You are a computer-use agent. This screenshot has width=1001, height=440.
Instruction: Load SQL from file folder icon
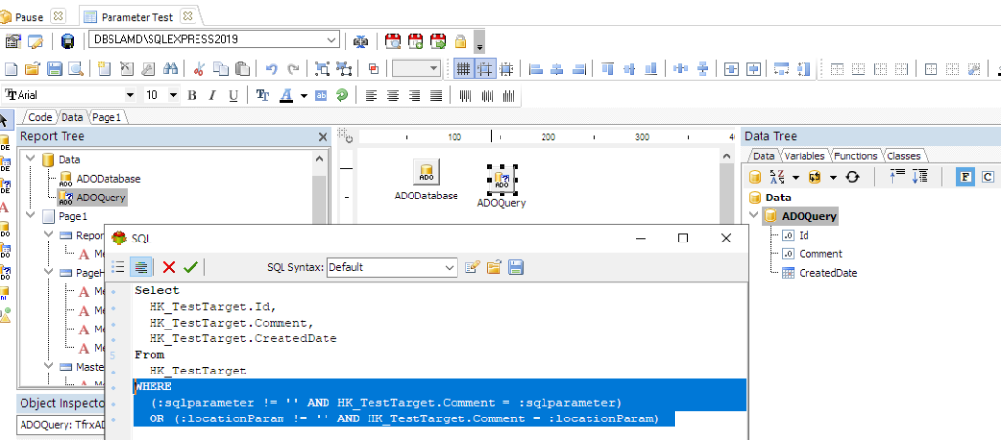pyautogui.click(x=494, y=267)
